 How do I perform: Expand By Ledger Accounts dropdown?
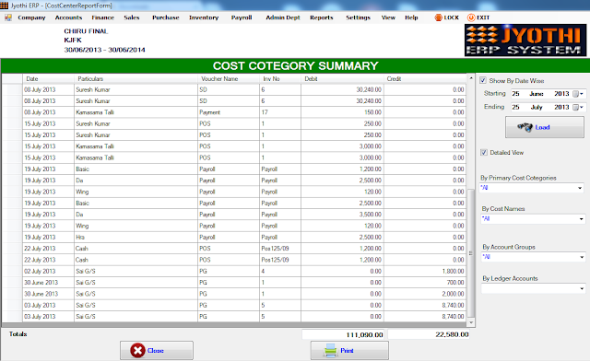pyautogui.click(x=582, y=288)
